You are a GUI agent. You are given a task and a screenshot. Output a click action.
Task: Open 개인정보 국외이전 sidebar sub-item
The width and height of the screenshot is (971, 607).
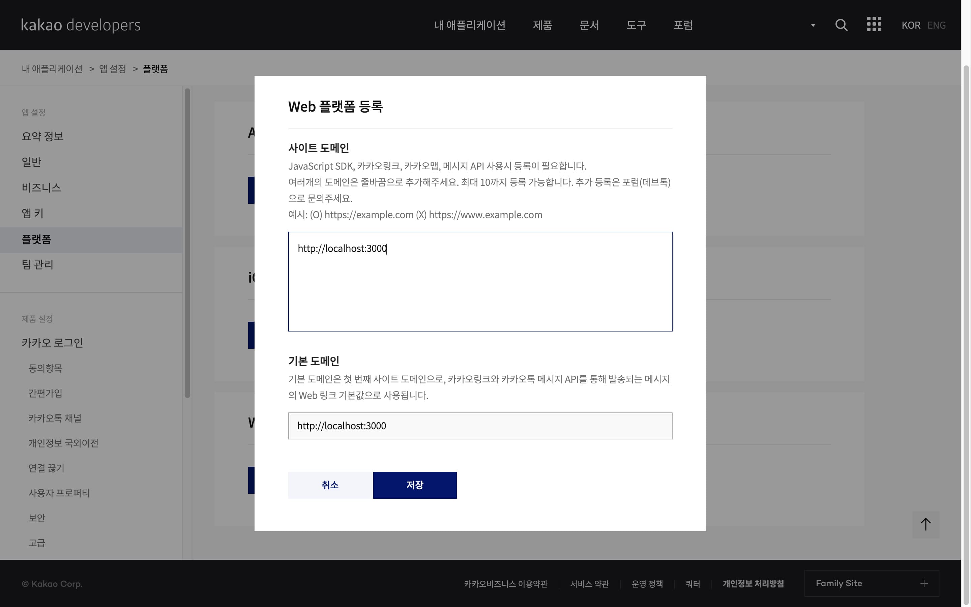click(x=63, y=443)
